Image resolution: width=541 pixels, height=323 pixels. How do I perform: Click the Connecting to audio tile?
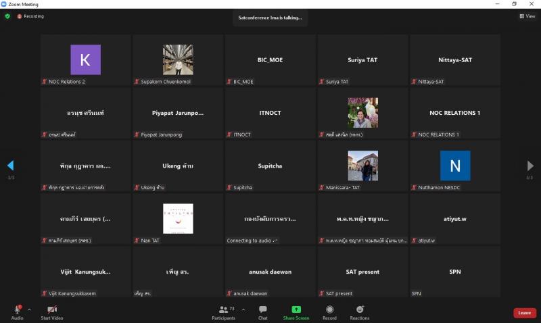click(270, 218)
